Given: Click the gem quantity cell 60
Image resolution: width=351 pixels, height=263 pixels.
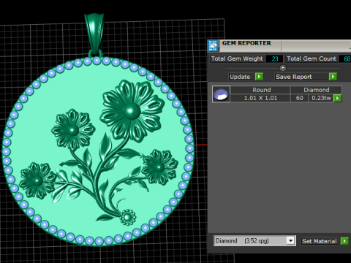Looking at the screenshot, I should point(299,98).
